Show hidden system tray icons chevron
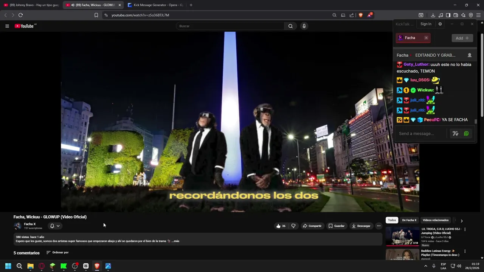Image resolution: width=484 pixels, height=272 pixels. pyautogui.click(x=425, y=266)
